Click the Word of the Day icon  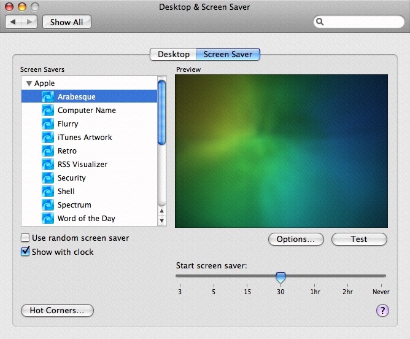pyautogui.click(x=48, y=218)
